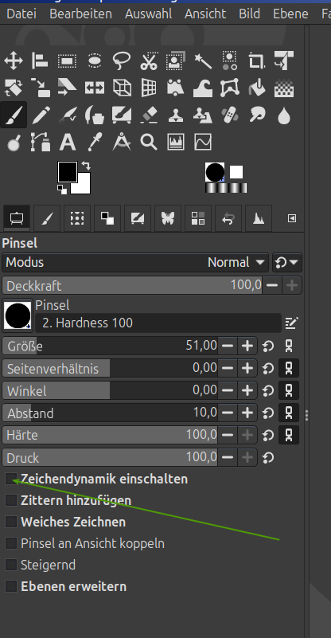Viewport: 331px width, 638px height.
Task: Select the Heal bandage tool
Action: pyautogui.click(x=230, y=115)
